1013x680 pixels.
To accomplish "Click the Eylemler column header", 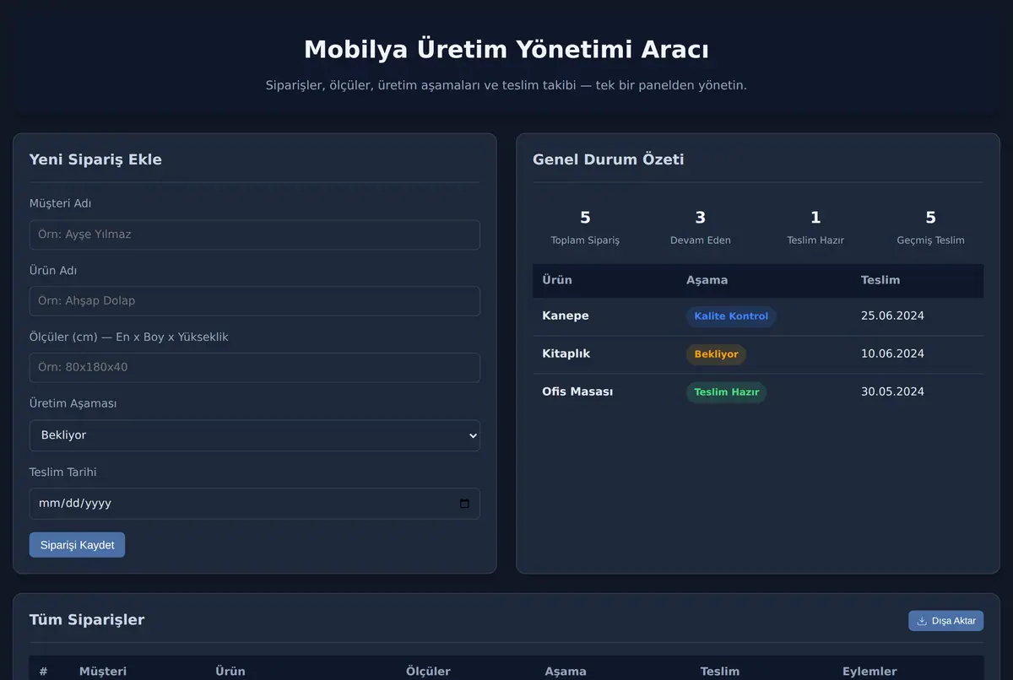I will tap(869, 672).
